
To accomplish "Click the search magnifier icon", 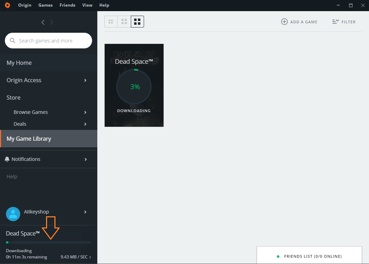I will pos(13,41).
